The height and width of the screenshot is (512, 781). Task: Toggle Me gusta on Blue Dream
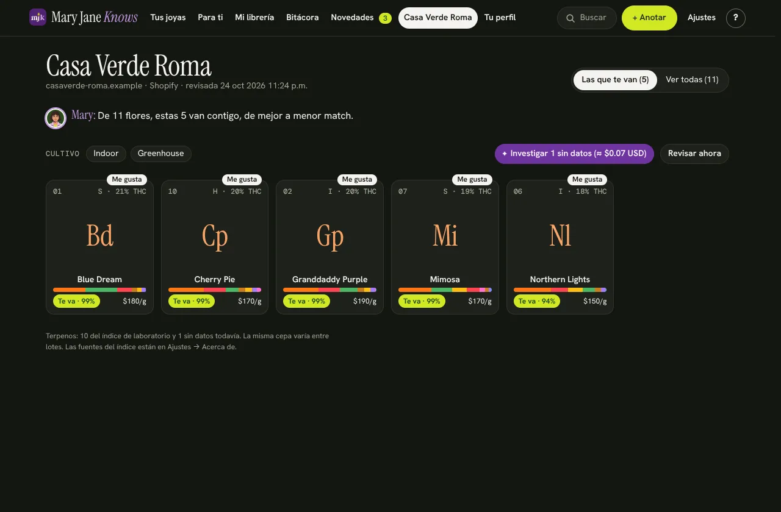coord(127,180)
